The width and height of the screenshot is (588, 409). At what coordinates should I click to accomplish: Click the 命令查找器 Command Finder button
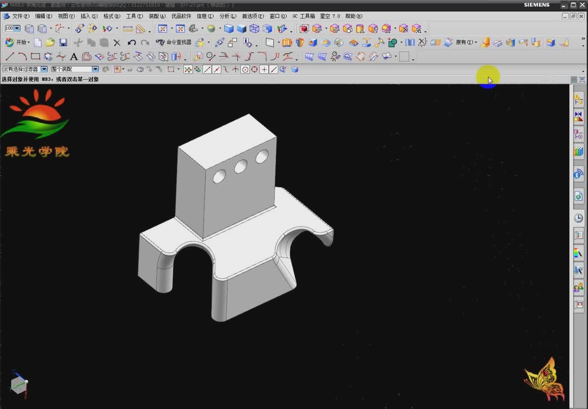click(x=174, y=43)
